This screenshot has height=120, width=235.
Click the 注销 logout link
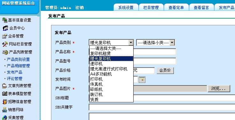pos(79,8)
